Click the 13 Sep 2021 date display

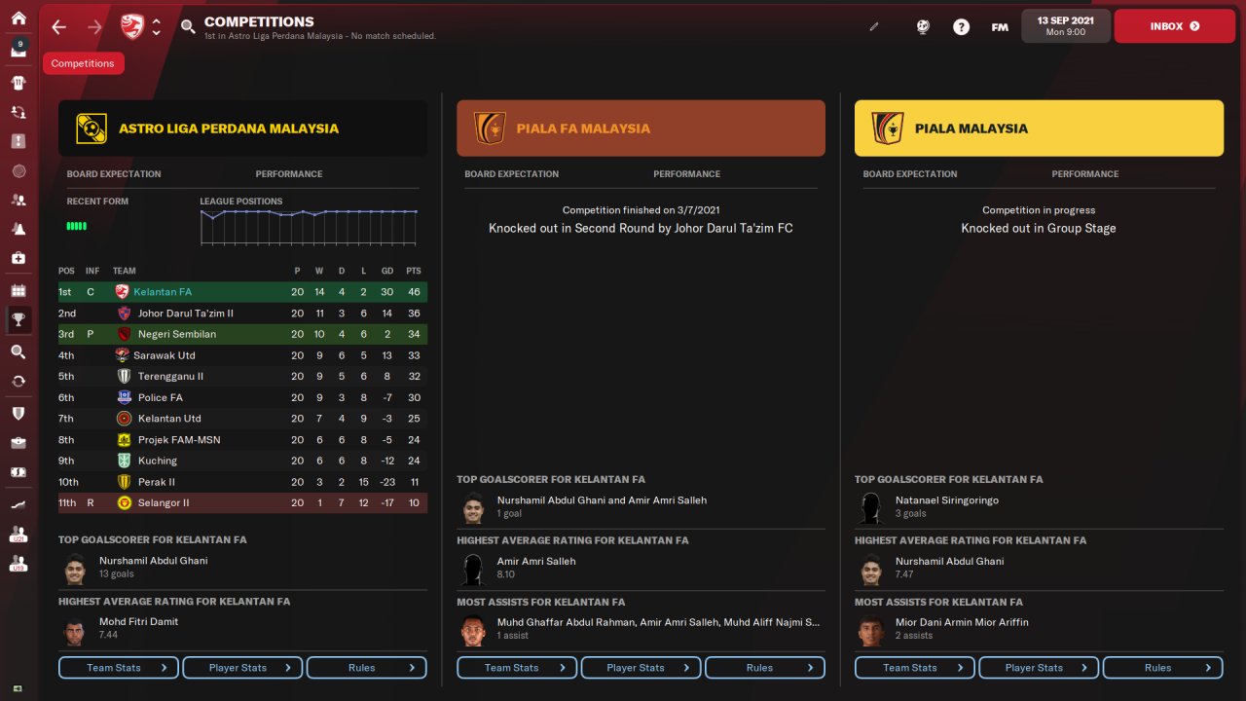(x=1066, y=26)
